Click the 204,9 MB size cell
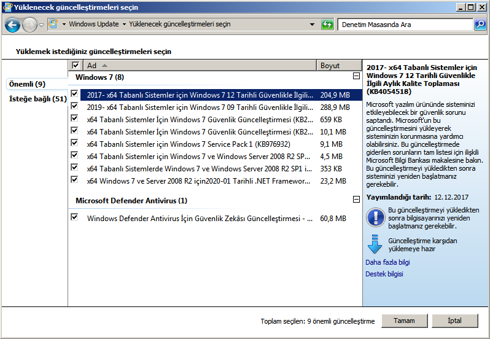This screenshot has width=490, height=339. click(x=335, y=95)
